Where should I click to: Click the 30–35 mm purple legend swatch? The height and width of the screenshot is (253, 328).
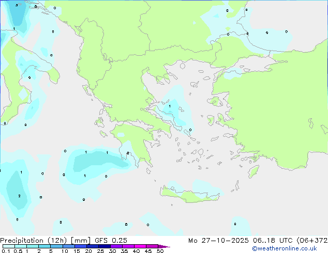[116, 246]
